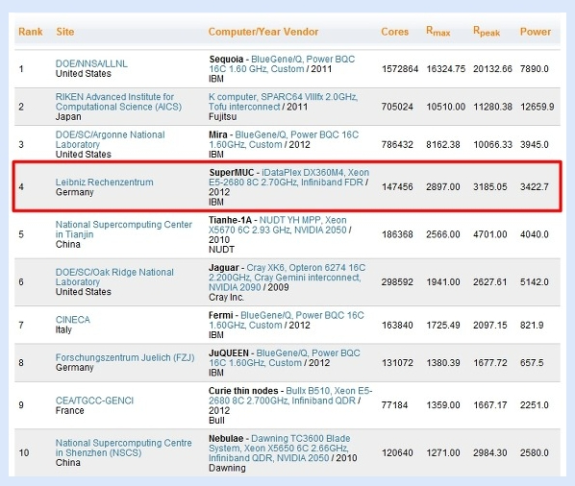Image resolution: width=575 pixels, height=486 pixels.
Task: Open the CEA/TGCC-GENCI site link
Action: pos(94,401)
